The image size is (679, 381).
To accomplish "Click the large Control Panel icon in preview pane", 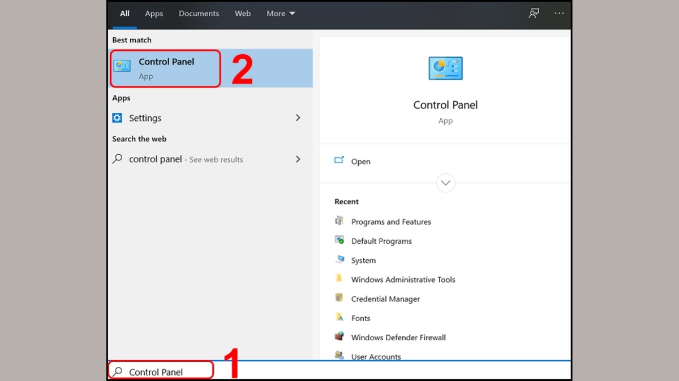I will pyautogui.click(x=445, y=68).
